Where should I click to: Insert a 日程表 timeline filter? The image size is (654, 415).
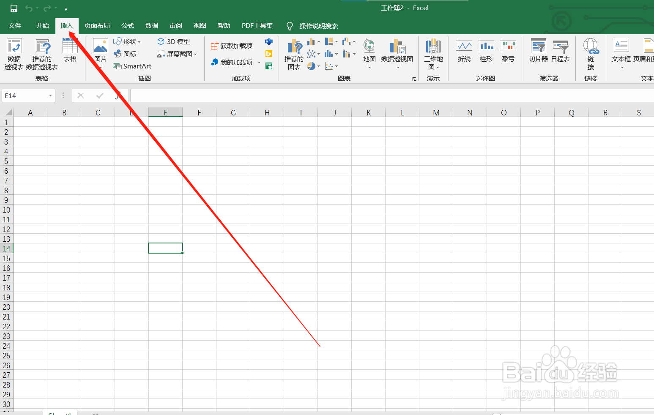[x=561, y=51]
